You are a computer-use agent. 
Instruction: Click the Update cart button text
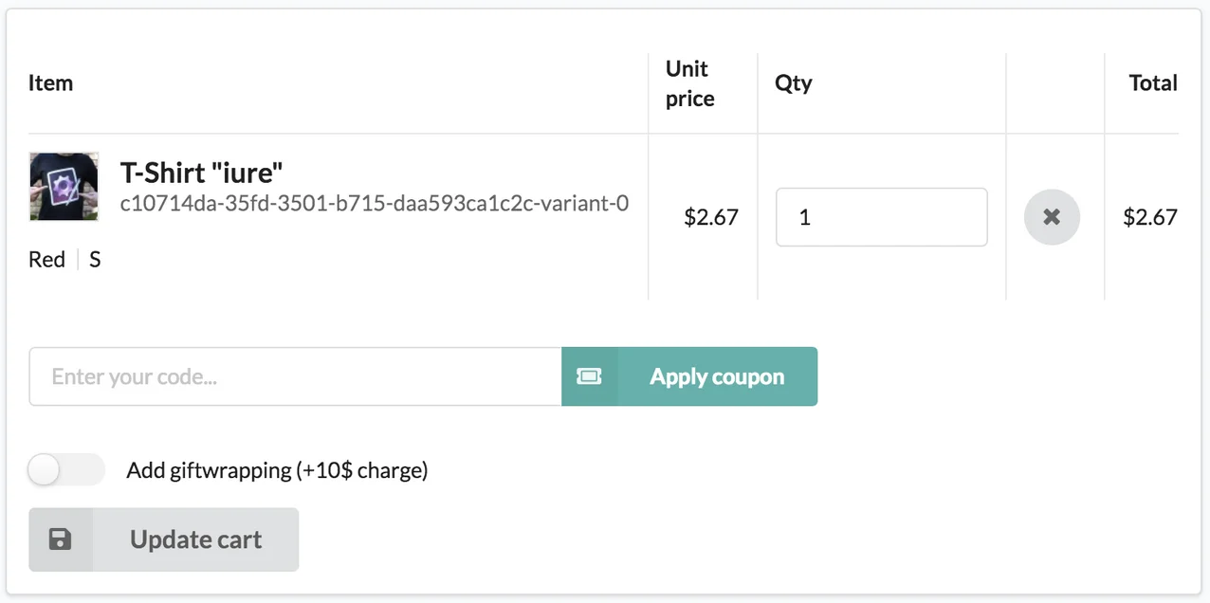pyautogui.click(x=195, y=539)
